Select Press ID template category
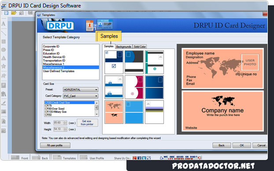The image size is (274, 171). 48,50
